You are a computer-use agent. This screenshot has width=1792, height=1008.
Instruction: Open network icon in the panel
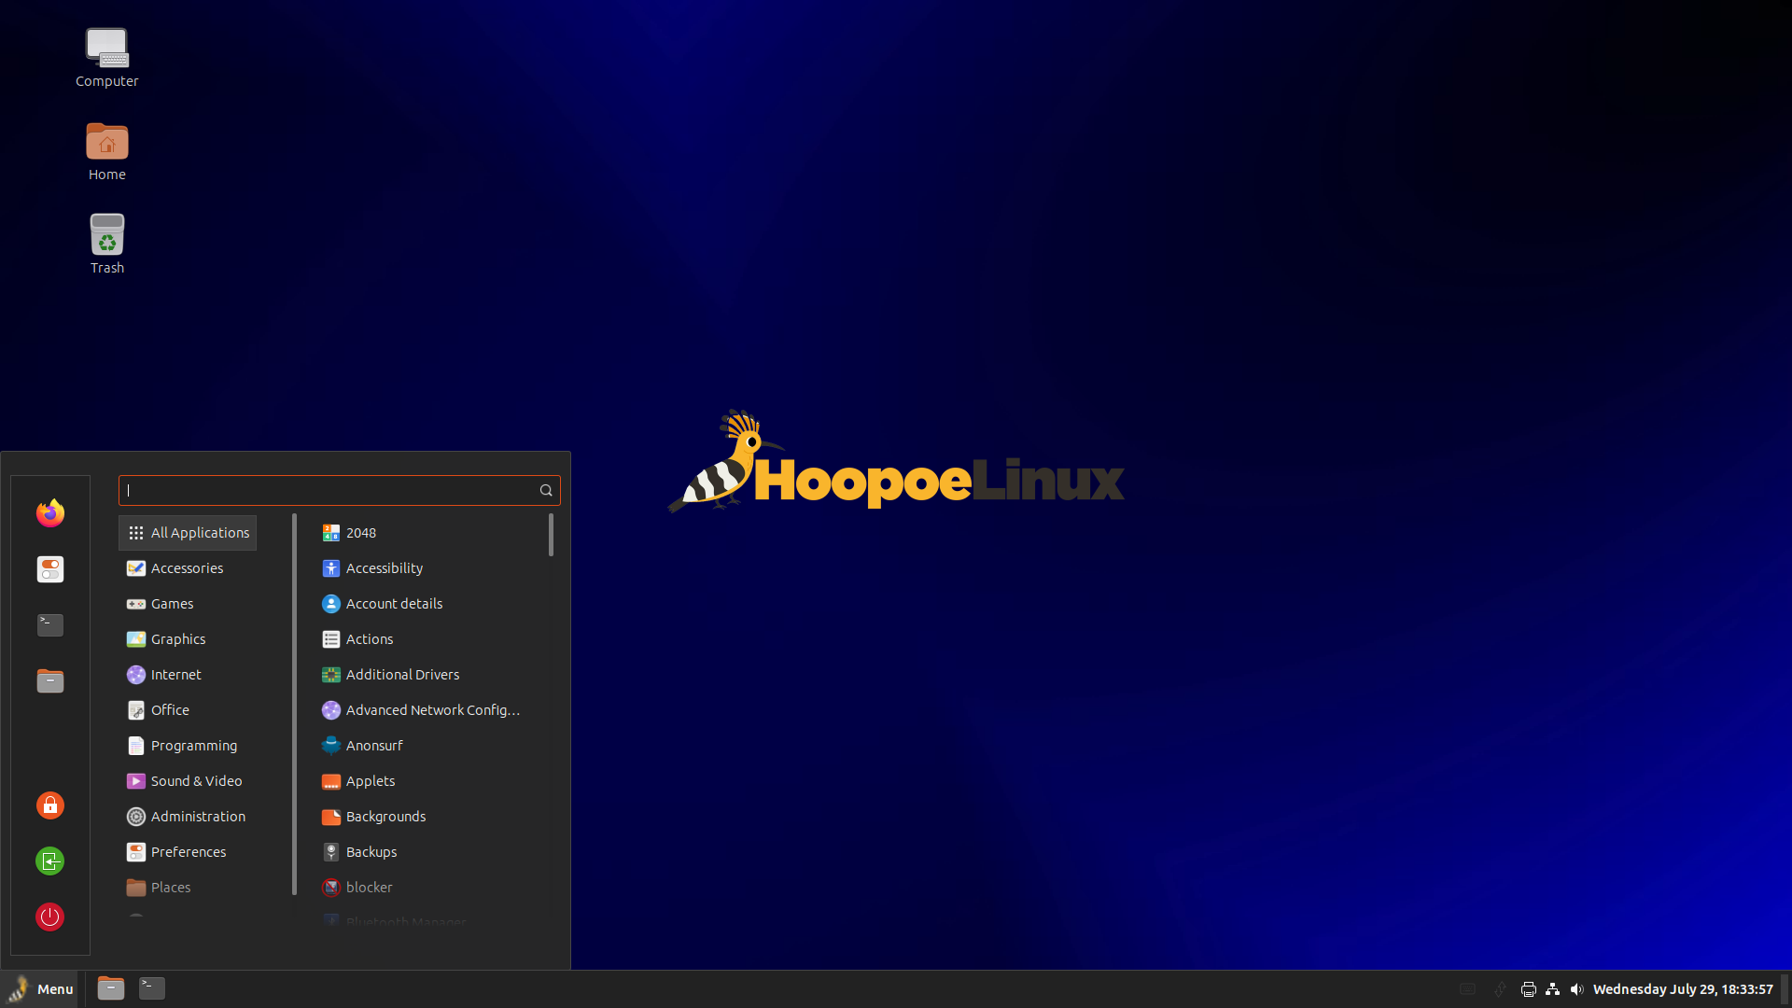click(x=1553, y=989)
